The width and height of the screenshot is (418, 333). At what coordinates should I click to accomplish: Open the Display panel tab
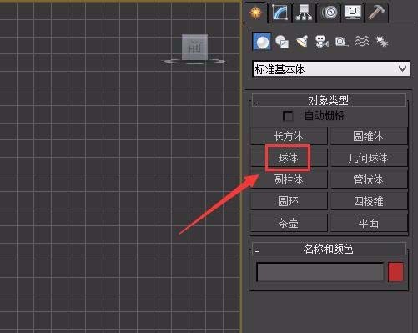click(353, 13)
